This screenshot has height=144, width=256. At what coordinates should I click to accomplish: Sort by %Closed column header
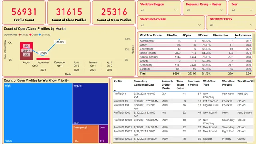[203, 35]
